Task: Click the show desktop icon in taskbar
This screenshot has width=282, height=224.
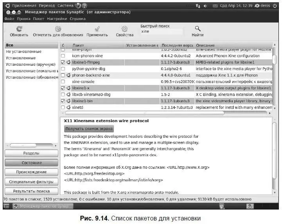Action: click(x=6, y=206)
